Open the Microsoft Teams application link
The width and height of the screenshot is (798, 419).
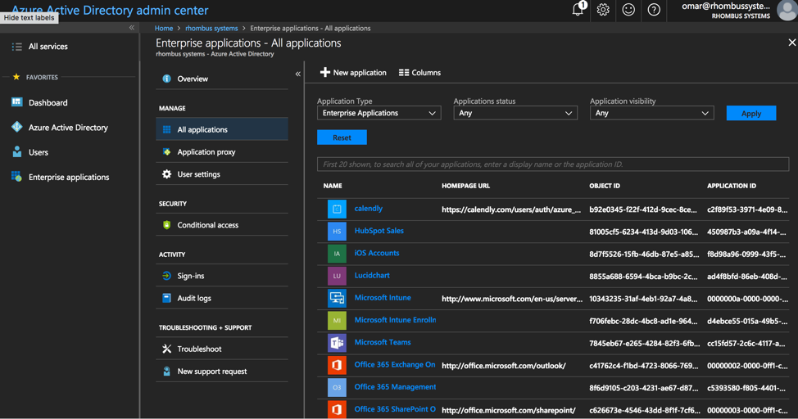[383, 342]
